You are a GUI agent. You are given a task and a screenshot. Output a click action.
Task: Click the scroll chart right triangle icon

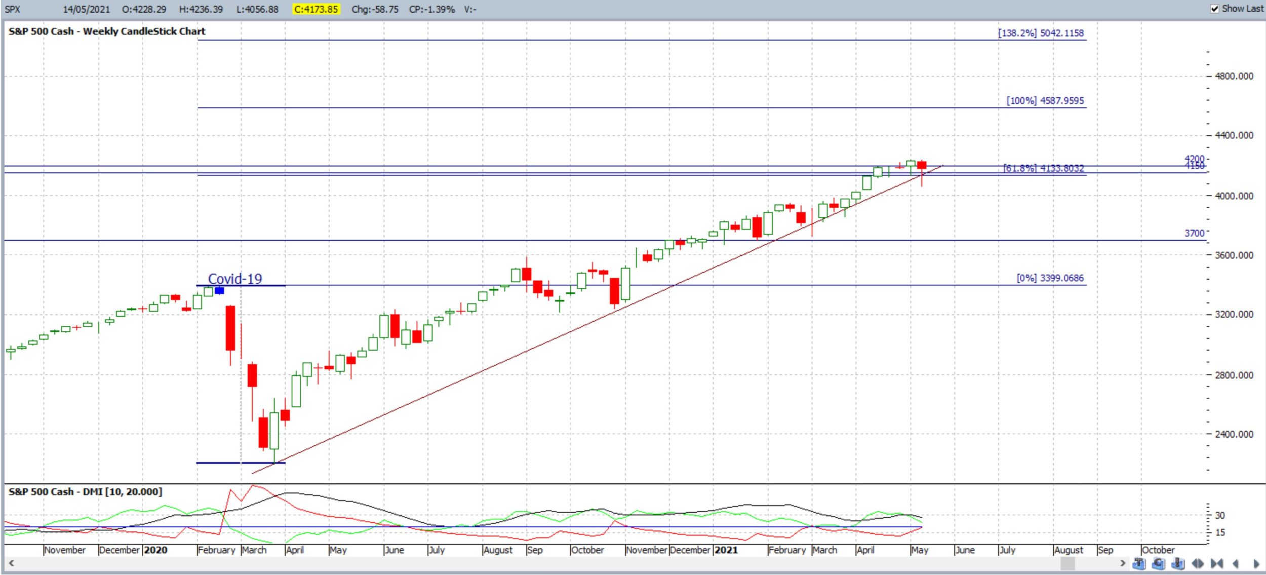point(1256,563)
